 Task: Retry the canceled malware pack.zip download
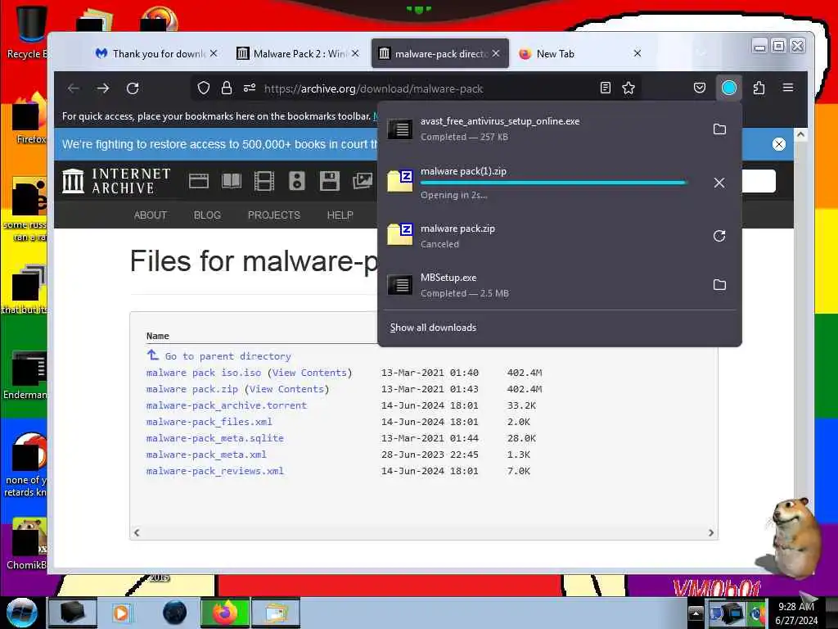719,236
